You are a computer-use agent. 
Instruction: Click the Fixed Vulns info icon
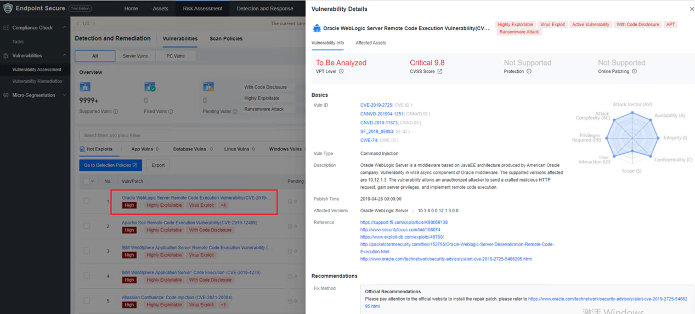point(171,112)
